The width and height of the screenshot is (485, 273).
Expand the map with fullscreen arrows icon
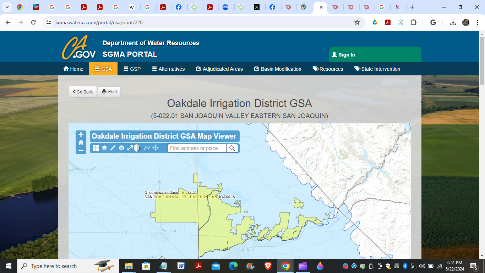pos(130,148)
